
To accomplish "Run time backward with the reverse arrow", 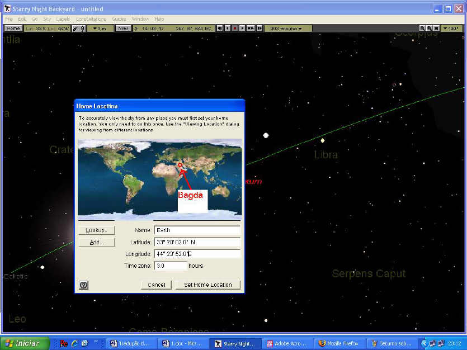I will [228, 29].
